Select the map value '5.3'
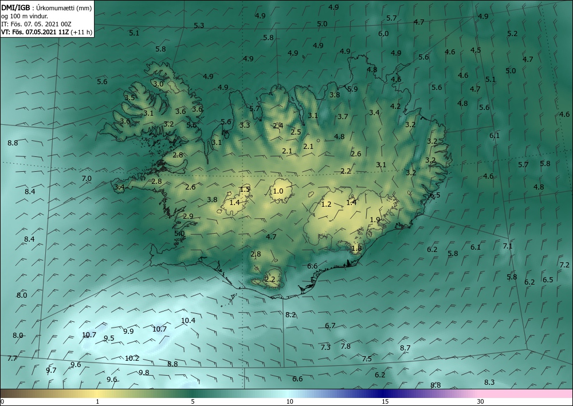Viewport: 573px width, 406px height. (199, 26)
